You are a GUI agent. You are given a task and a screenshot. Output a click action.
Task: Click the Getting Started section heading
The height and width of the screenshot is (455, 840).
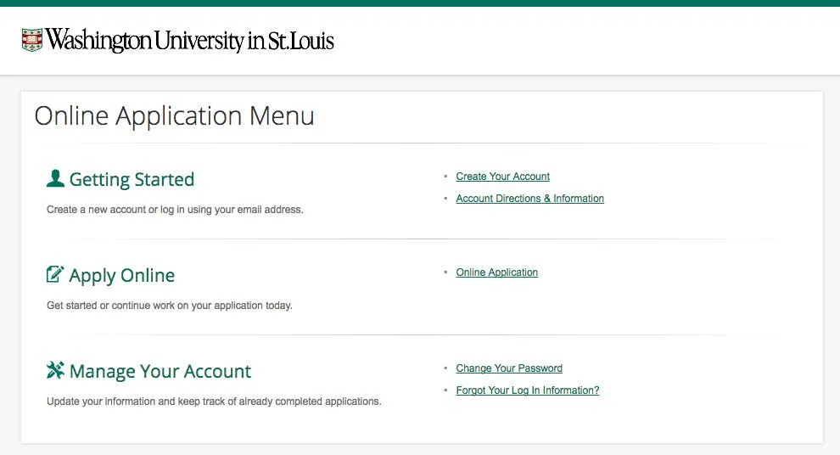tap(132, 180)
